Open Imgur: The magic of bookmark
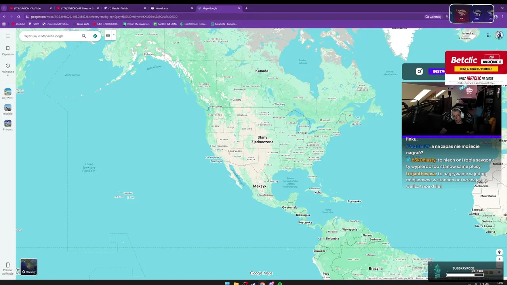The image size is (507, 285). pos(136,24)
